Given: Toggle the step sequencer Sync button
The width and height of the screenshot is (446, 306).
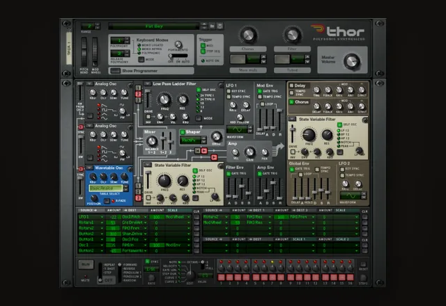Looking at the screenshot, I should click(147, 261).
